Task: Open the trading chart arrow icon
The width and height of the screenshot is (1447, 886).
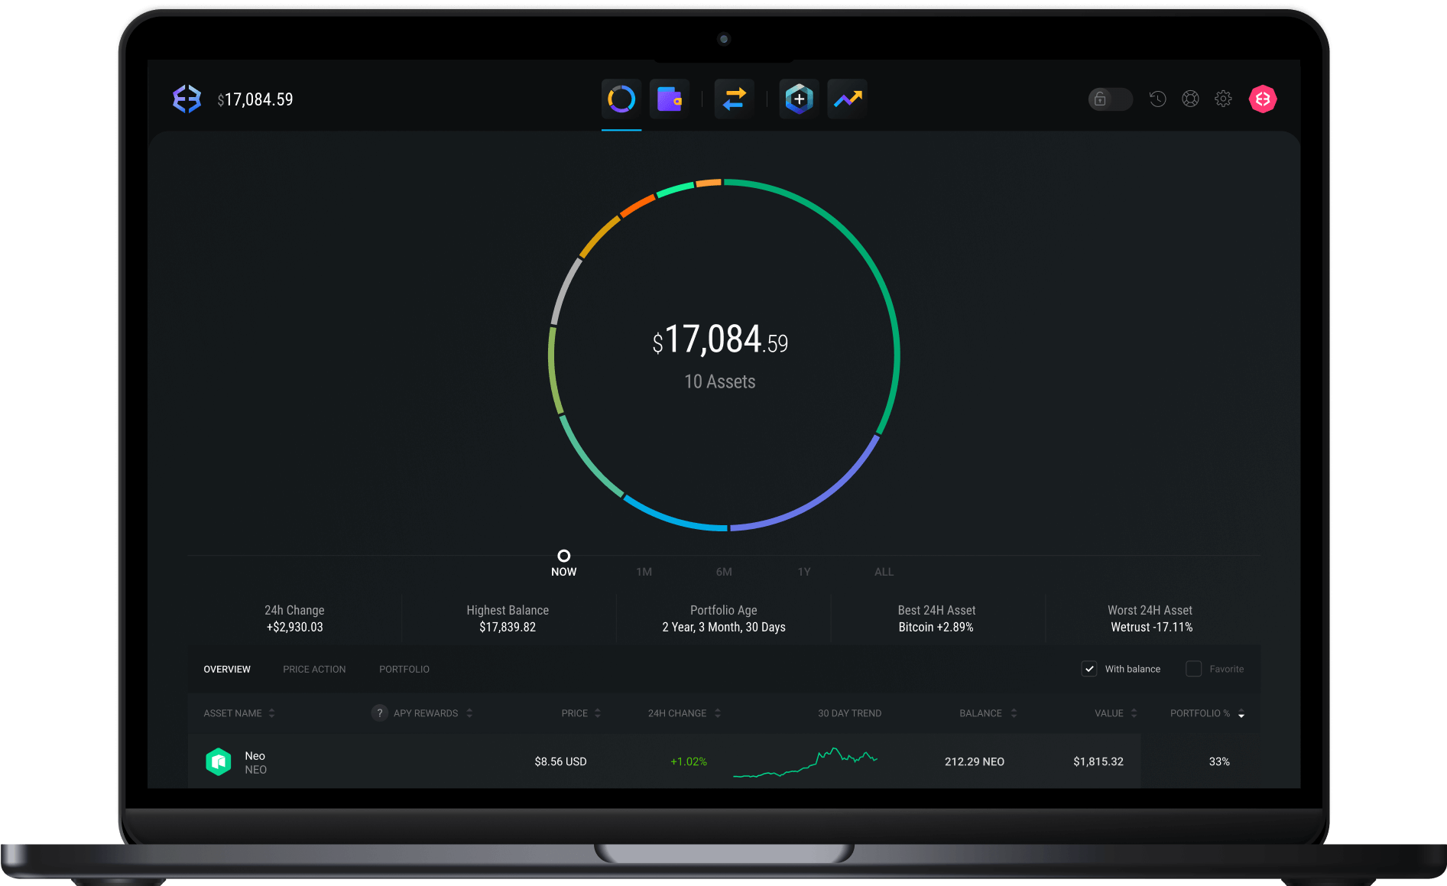Action: tap(848, 99)
